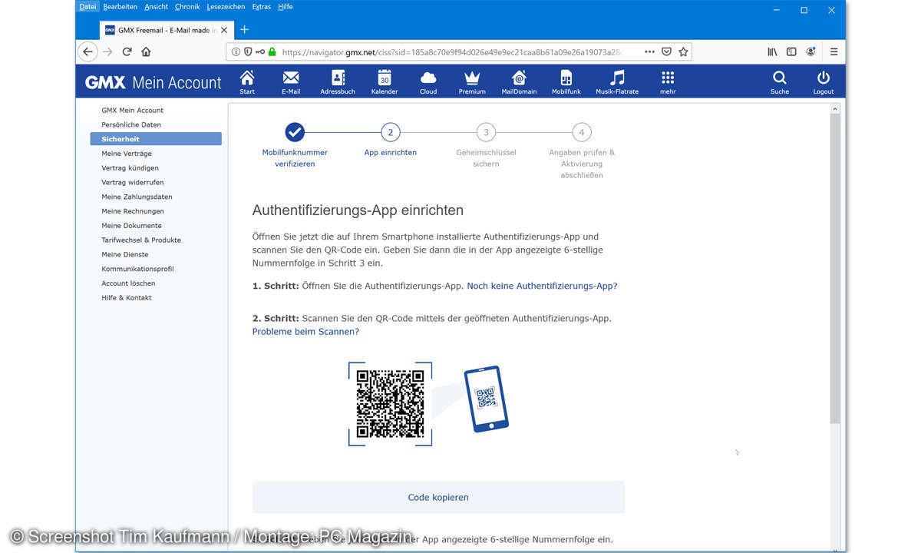Select Meine Zahlungsdaten in sidebar
921x553 pixels.
coord(137,197)
